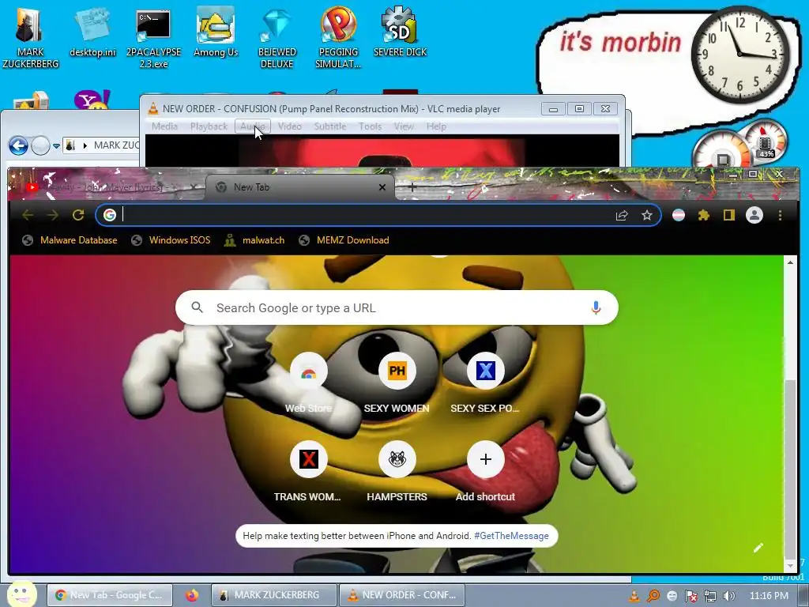Open the VLC Playback menu

209,126
